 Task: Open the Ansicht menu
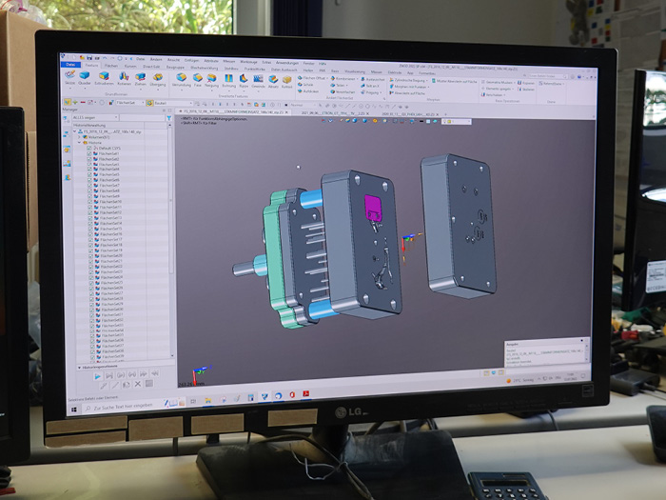(173, 60)
